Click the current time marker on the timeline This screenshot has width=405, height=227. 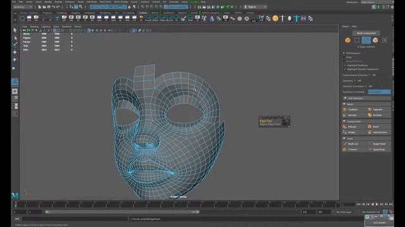pyautogui.click(x=15, y=204)
